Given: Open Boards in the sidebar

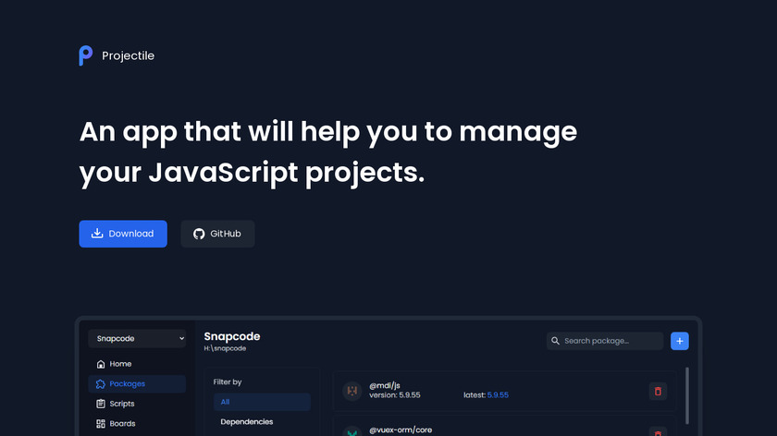Looking at the screenshot, I should pyautogui.click(x=137, y=424).
